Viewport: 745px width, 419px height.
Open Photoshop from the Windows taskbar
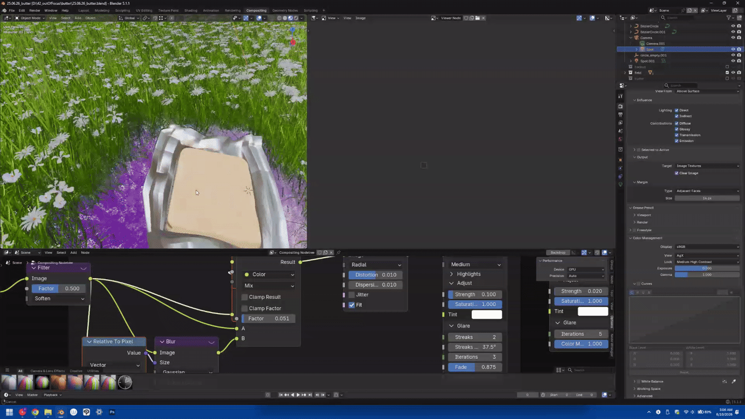[x=112, y=412]
